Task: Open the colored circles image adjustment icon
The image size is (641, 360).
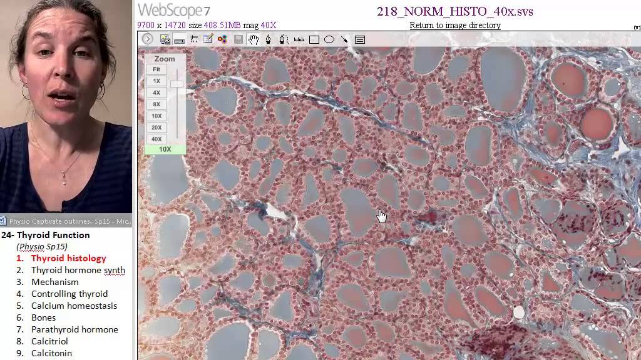Action: pyautogui.click(x=222, y=39)
